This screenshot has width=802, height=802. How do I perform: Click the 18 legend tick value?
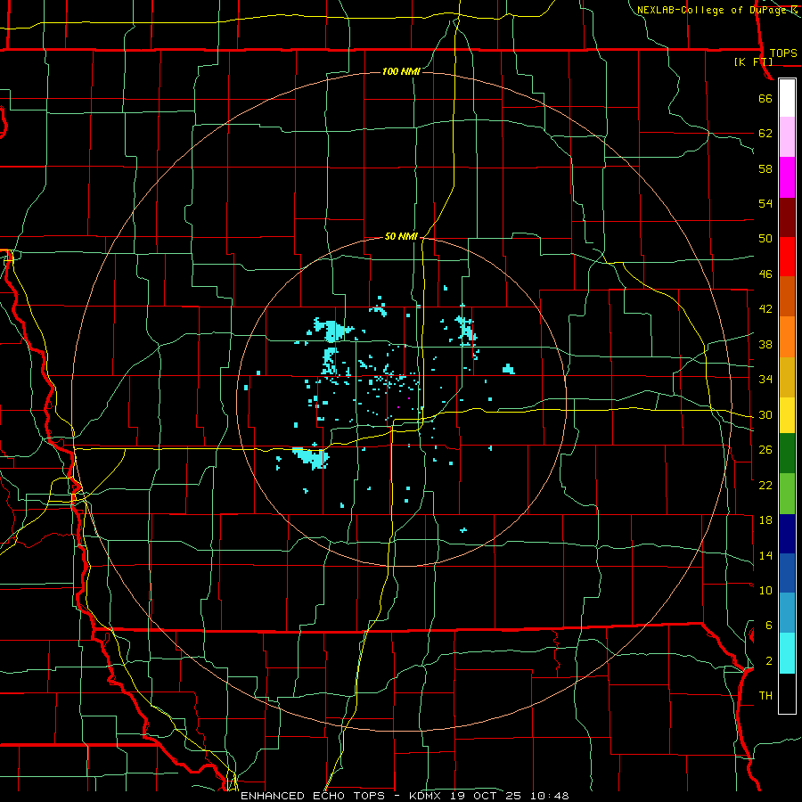[765, 520]
